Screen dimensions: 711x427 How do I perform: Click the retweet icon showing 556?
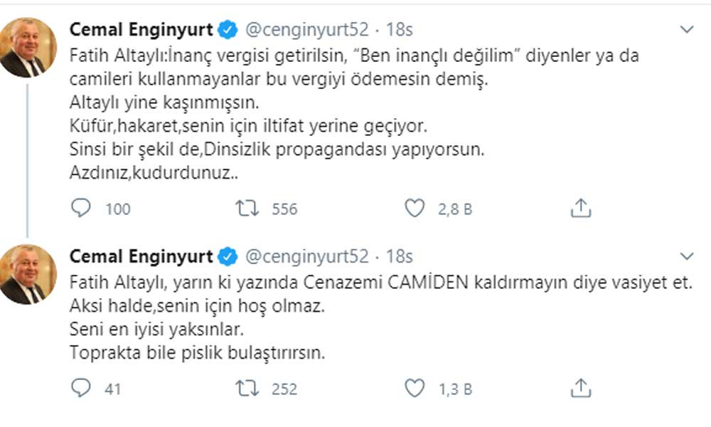pos(247,209)
